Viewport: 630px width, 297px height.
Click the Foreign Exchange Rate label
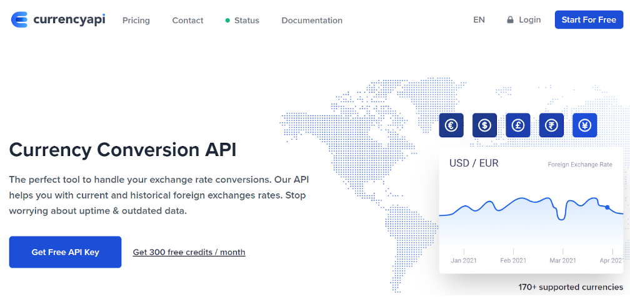580,165
